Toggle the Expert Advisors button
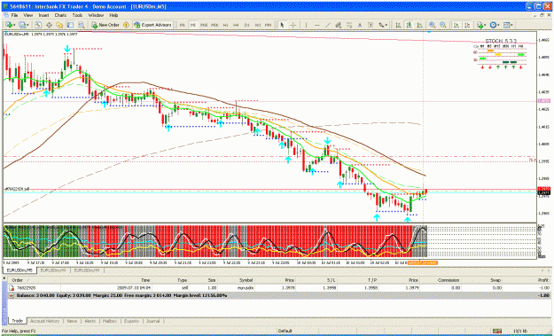Screen dimensions: 554x336 [x=152, y=25]
